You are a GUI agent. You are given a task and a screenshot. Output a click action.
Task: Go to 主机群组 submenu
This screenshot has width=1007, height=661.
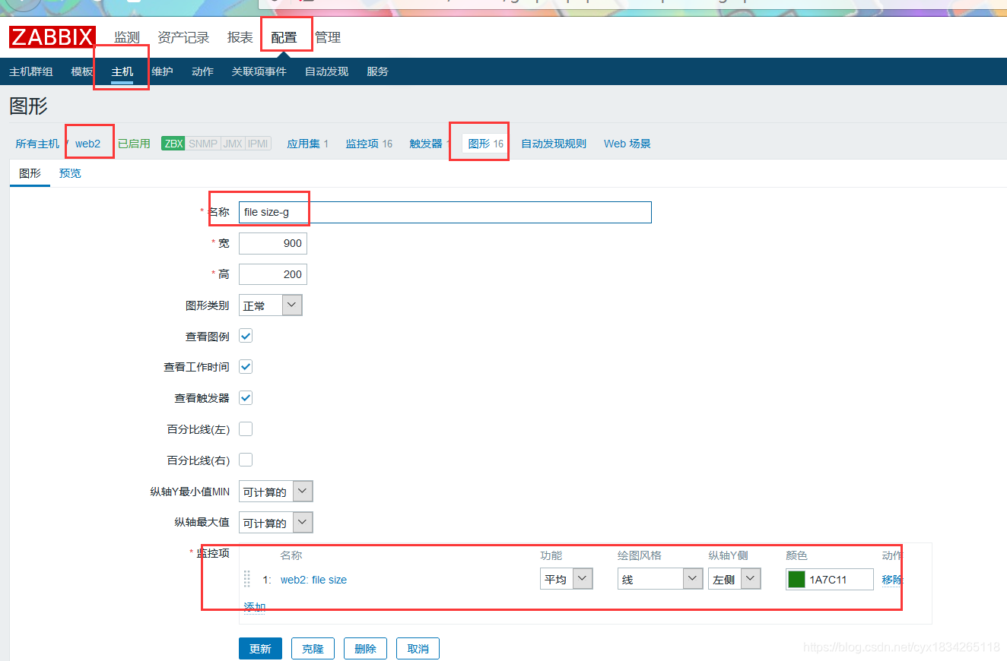click(x=31, y=71)
